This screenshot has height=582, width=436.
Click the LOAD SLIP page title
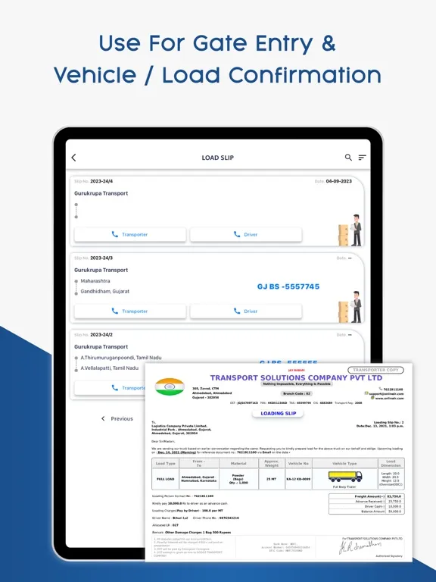(218, 158)
